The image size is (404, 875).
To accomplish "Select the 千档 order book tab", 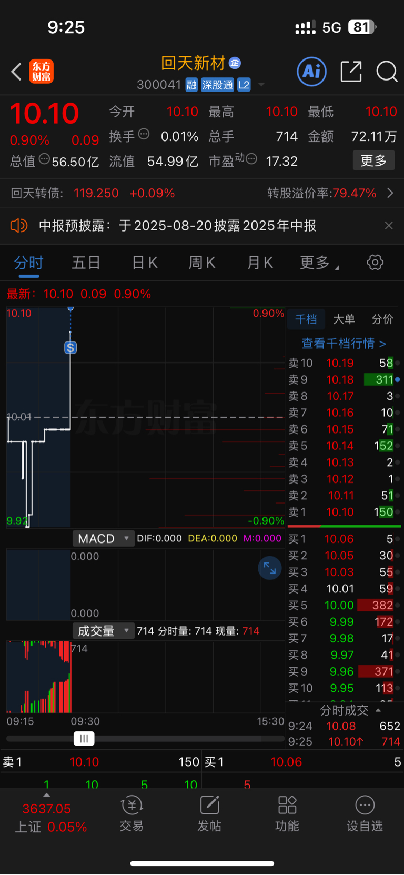I will tap(306, 319).
